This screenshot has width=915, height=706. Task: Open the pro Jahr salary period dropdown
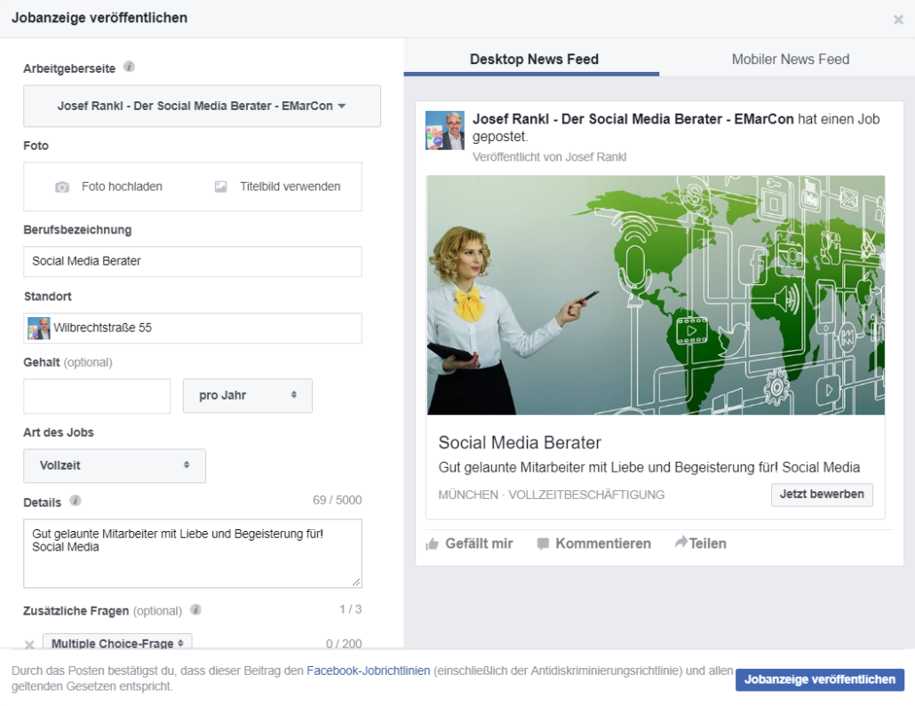pyautogui.click(x=248, y=395)
